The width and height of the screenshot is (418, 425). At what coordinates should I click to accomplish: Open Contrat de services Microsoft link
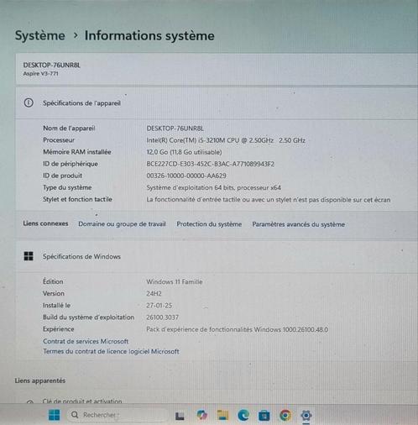(86, 341)
